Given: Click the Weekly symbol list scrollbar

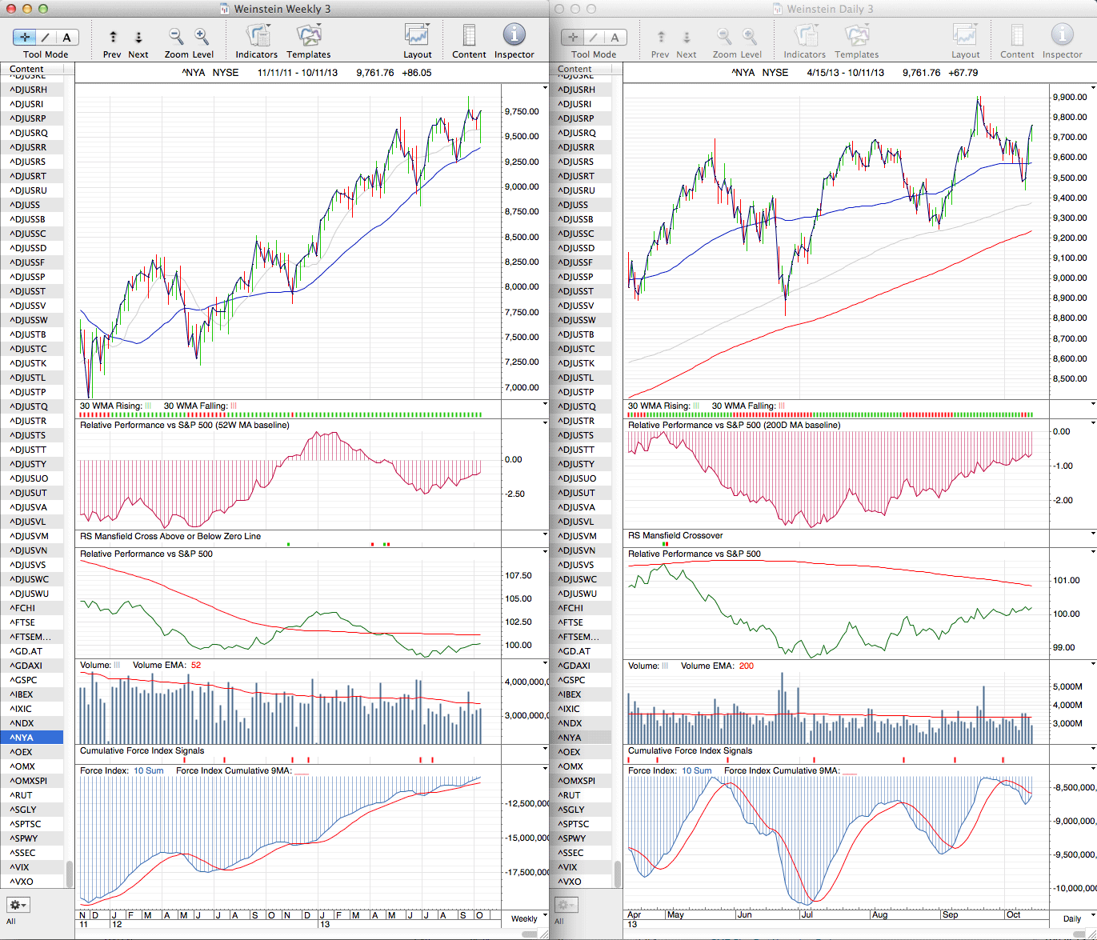Looking at the screenshot, I should (70, 872).
